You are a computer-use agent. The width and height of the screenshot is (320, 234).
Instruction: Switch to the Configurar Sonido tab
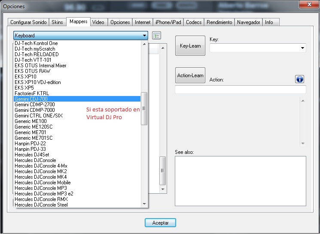[x=28, y=22]
